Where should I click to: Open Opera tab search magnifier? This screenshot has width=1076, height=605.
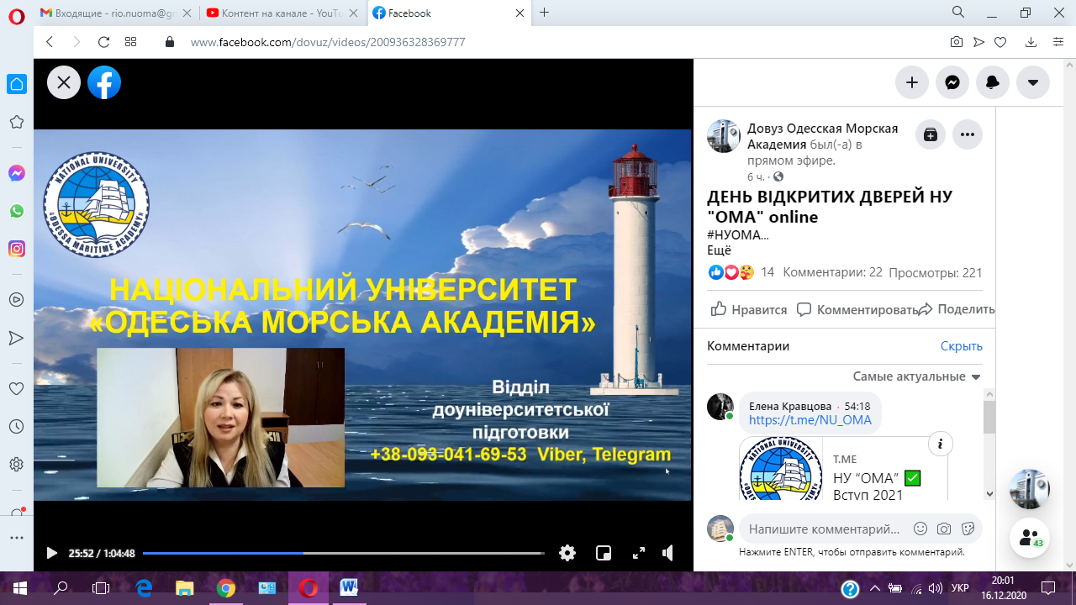point(958,13)
